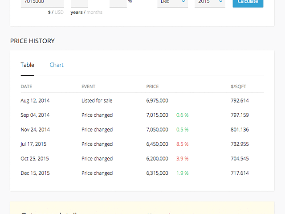Click the 717.614 per-sqft value

point(240,173)
